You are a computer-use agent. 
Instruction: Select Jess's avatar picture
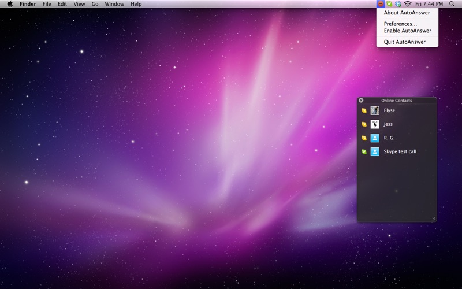375,124
